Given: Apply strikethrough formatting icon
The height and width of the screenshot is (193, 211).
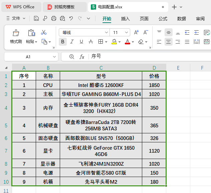Looking at the screenshot, I should click(x=91, y=42).
